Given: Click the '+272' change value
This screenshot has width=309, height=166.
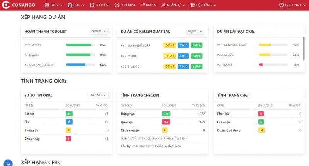Looking at the screenshot, I should pyautogui.click(x=201, y=114).
